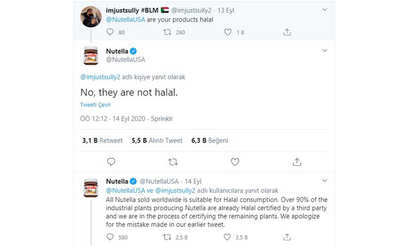The image size is (409, 245).
Task: Like Nutella's apology tweet with 3,5 B likes
Action: click(228, 237)
